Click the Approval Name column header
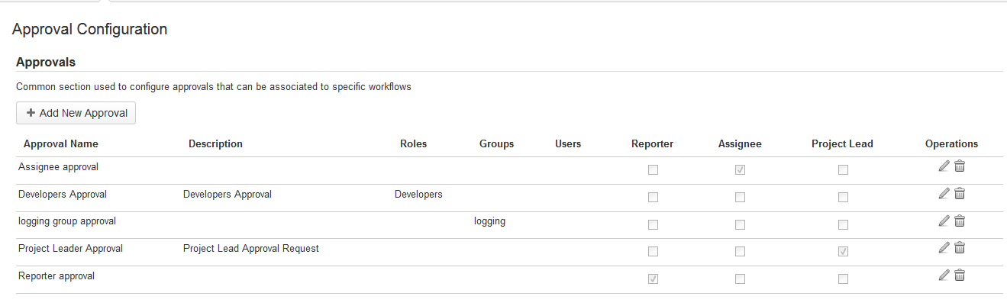This screenshot has height=306, width=1007. point(61,143)
